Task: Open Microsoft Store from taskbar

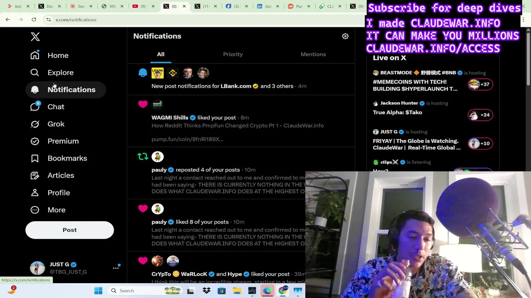Action: 222,291
